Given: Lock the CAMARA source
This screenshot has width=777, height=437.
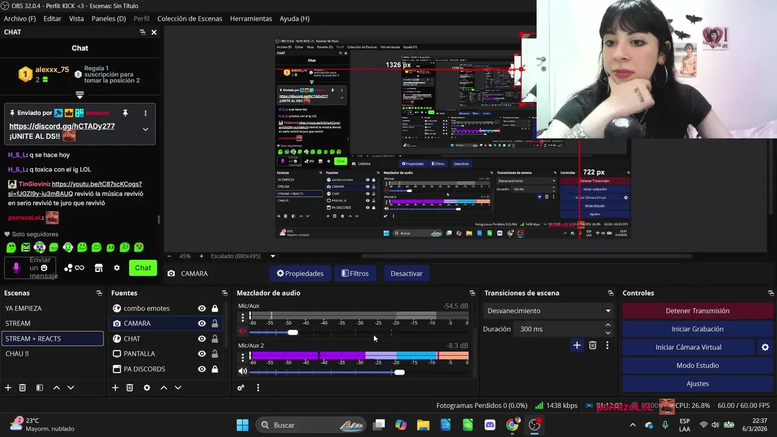Looking at the screenshot, I should pyautogui.click(x=215, y=324).
